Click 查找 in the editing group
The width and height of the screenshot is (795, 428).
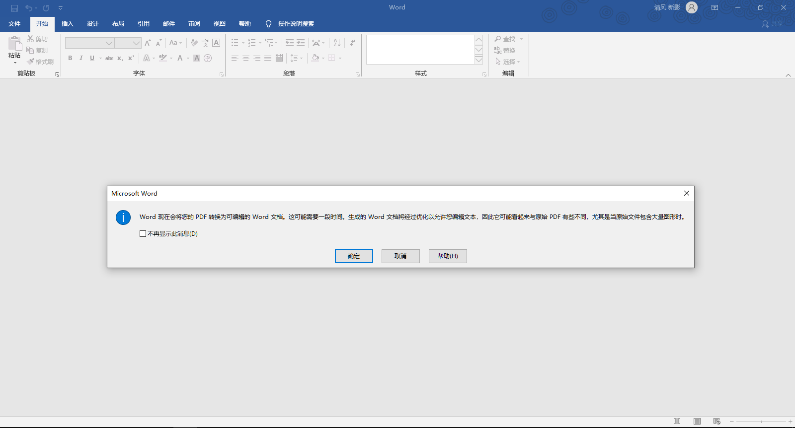[505, 39]
